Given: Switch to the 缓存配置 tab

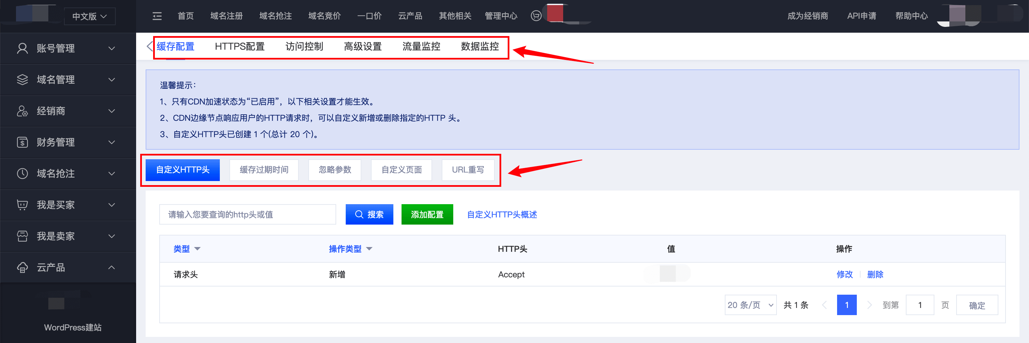Looking at the screenshot, I should (x=175, y=46).
